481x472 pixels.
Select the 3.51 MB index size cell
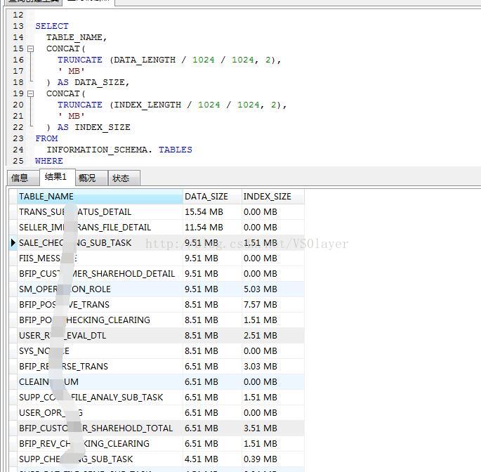[273, 428]
